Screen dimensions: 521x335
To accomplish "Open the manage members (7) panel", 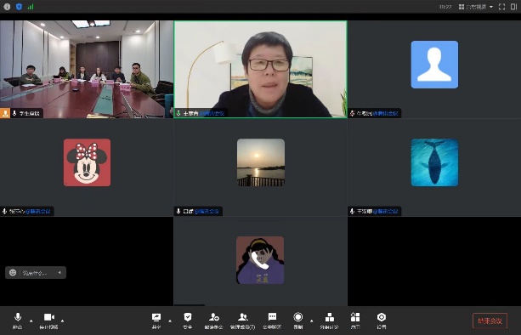I will point(243,321).
